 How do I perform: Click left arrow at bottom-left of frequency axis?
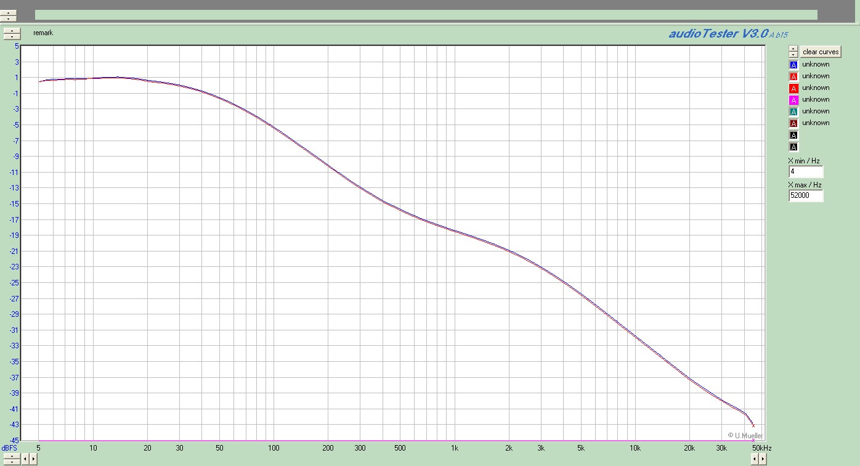pyautogui.click(x=25, y=459)
